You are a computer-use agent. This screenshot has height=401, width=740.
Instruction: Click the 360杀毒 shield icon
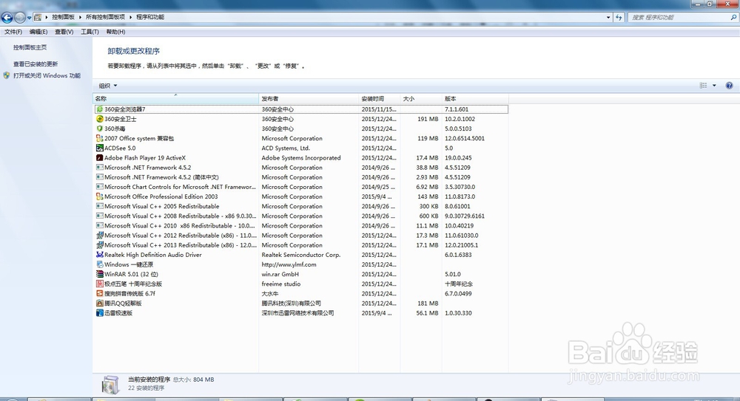pyautogui.click(x=100, y=128)
